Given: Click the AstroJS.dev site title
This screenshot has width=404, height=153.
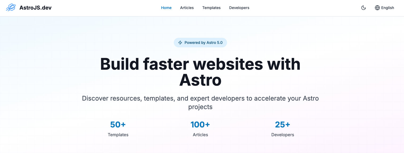Looking at the screenshot, I should [x=35, y=8].
